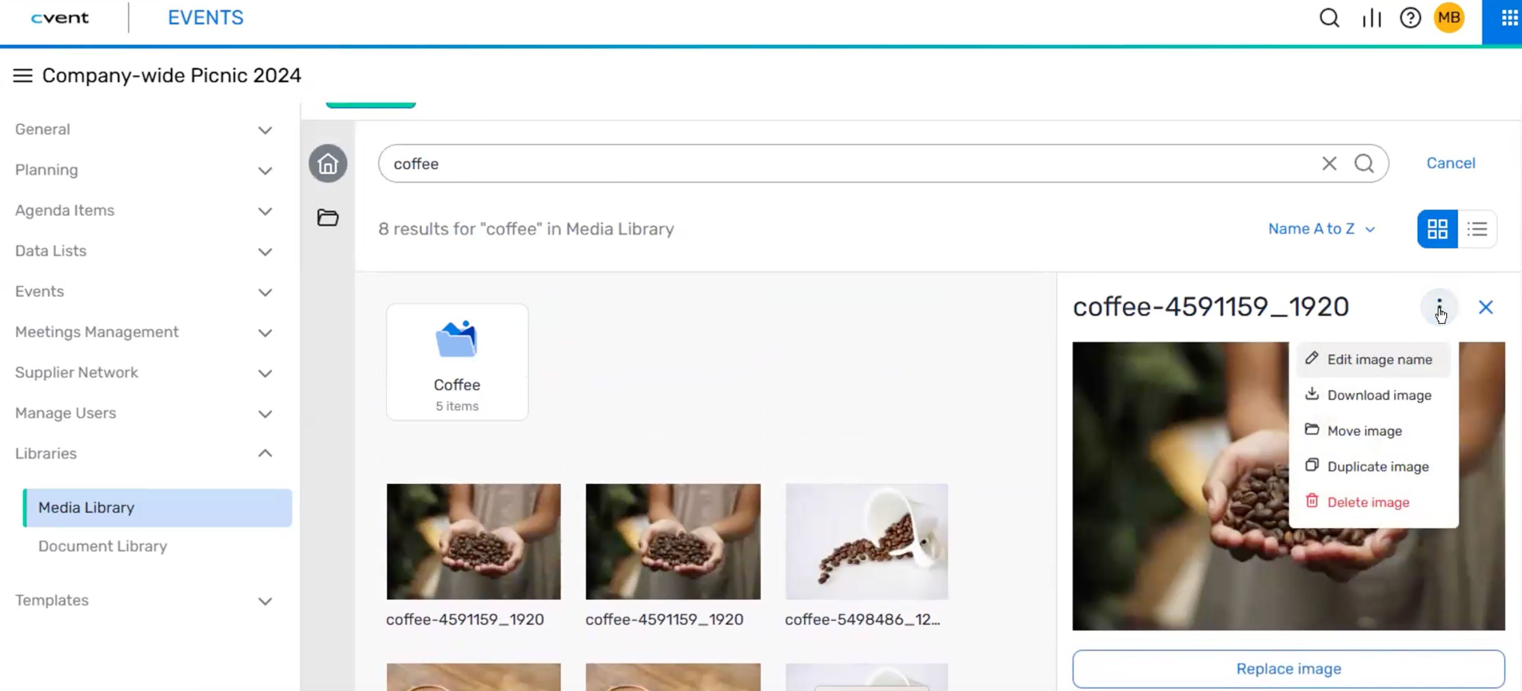Open the MB user avatar menu
The height and width of the screenshot is (691, 1522).
tap(1449, 18)
